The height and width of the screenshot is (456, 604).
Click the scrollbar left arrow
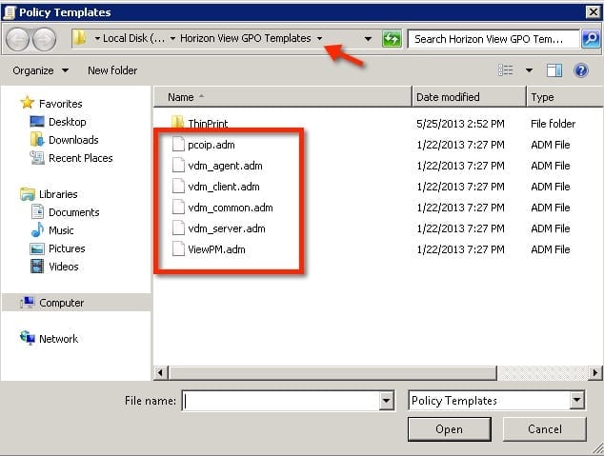pyautogui.click(x=161, y=372)
